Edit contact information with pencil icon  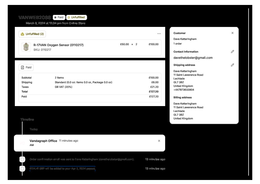coord(233,52)
